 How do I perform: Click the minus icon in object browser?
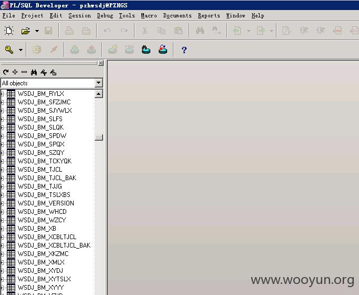tap(24, 72)
